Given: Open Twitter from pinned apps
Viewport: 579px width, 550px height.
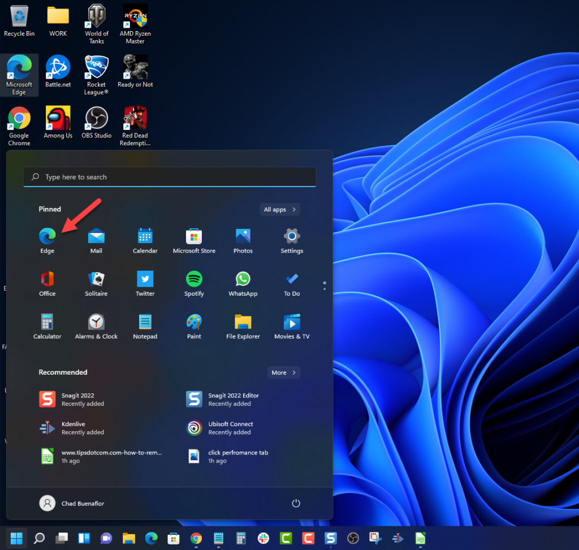Looking at the screenshot, I should click(145, 284).
